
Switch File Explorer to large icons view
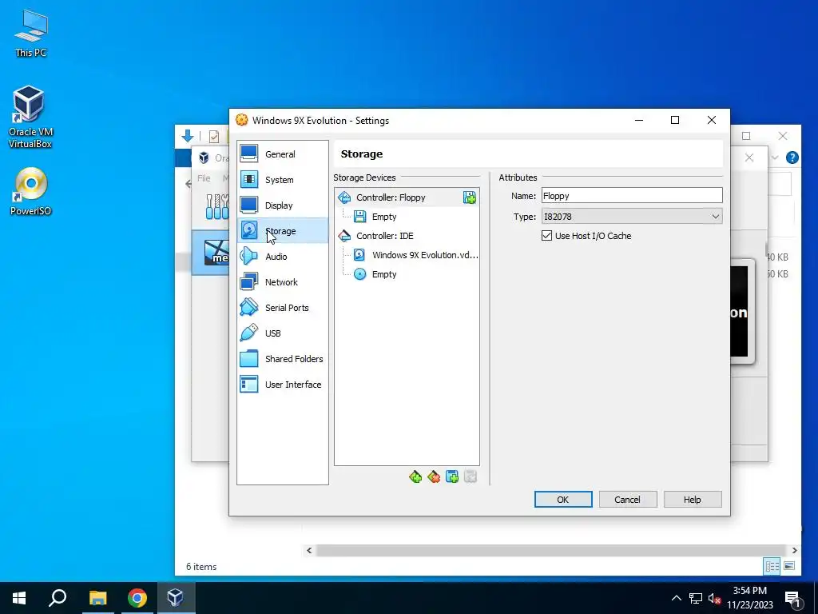[789, 566]
